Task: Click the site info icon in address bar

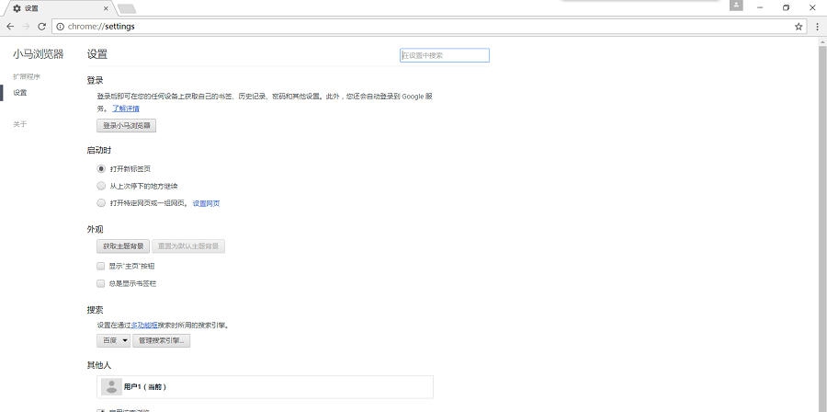Action: click(60, 27)
